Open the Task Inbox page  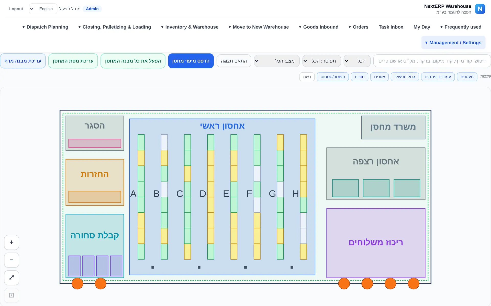click(391, 27)
